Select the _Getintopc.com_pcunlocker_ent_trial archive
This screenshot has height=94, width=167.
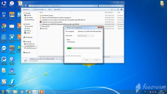52,22
